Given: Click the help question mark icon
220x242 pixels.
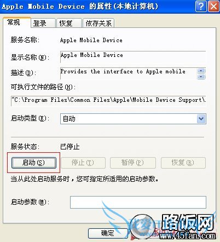Looking at the screenshot, I should (201, 7).
